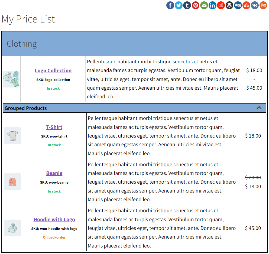Share on Digg
The image size is (269, 254).
coord(238,5)
